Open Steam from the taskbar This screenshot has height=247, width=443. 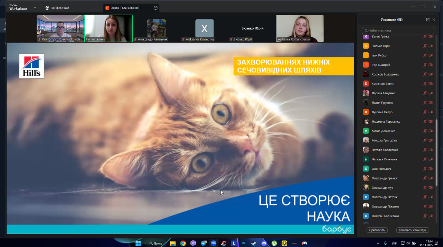pyautogui.click(x=254, y=243)
